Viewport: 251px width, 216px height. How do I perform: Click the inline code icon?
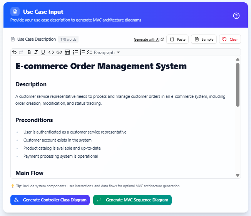[51, 52]
